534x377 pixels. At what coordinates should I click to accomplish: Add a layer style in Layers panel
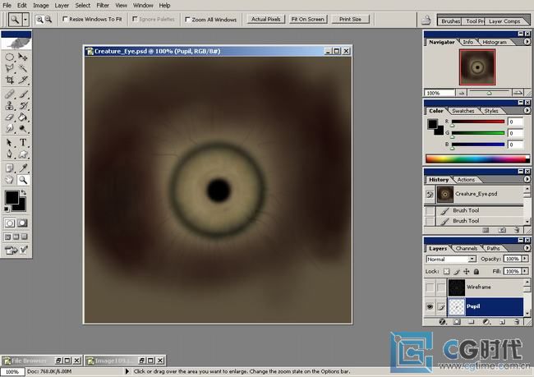(442, 321)
